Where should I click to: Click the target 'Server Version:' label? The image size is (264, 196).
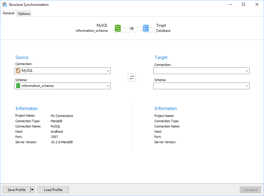click(x=165, y=142)
